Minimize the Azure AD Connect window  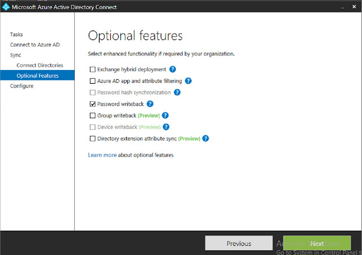coord(342,7)
